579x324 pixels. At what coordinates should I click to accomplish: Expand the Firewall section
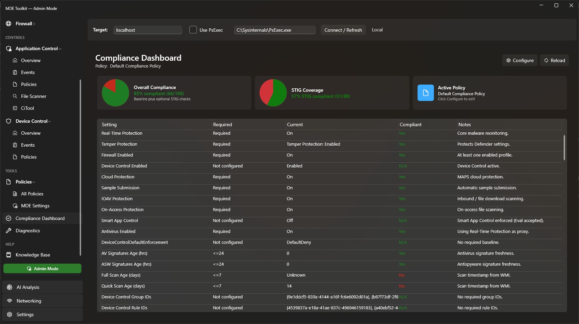pyautogui.click(x=34, y=24)
